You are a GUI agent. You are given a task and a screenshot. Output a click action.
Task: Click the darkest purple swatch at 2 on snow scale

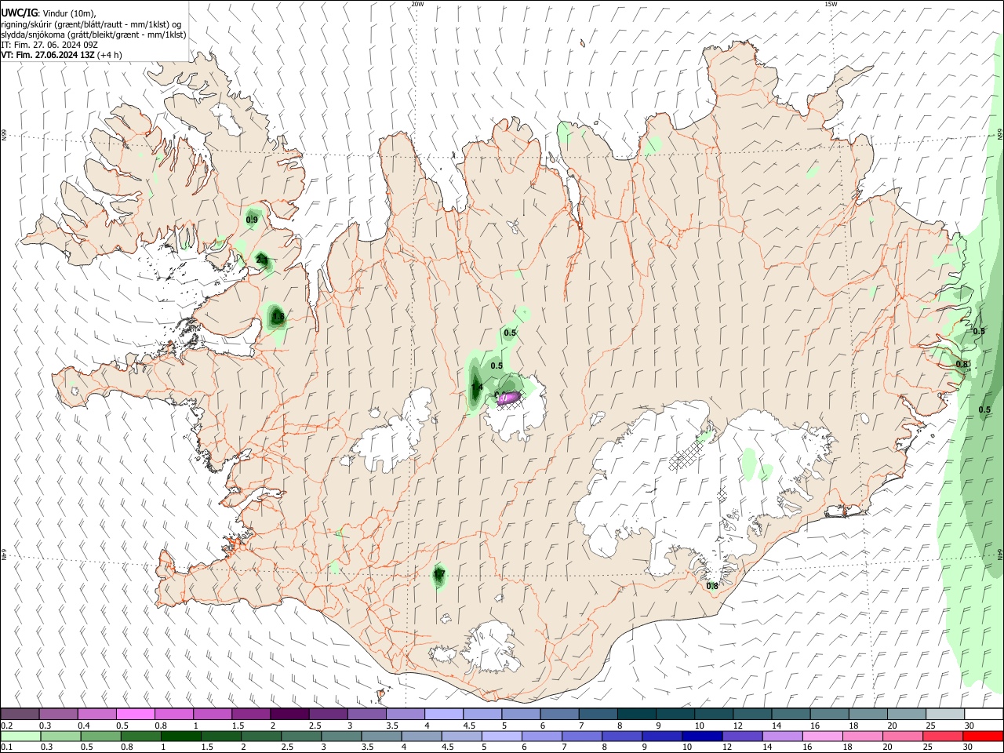[289, 715]
